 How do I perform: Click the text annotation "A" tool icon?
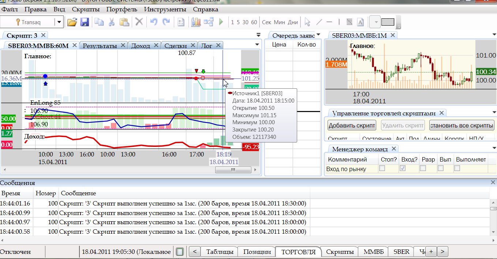[360, 22]
